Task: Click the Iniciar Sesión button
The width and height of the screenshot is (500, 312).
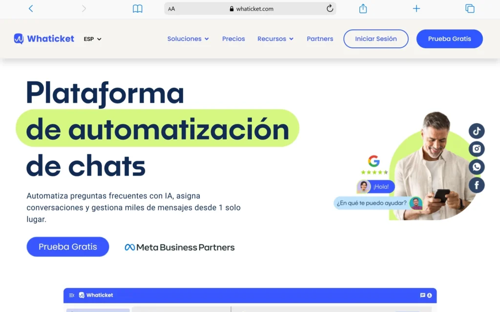Action: pyautogui.click(x=375, y=39)
